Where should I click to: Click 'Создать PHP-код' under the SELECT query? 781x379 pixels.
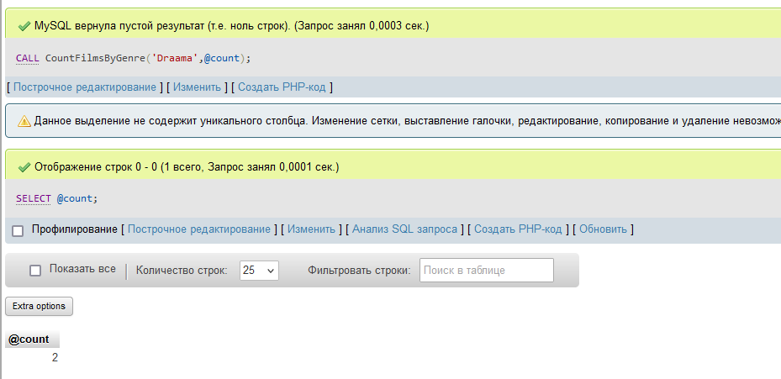518,229
